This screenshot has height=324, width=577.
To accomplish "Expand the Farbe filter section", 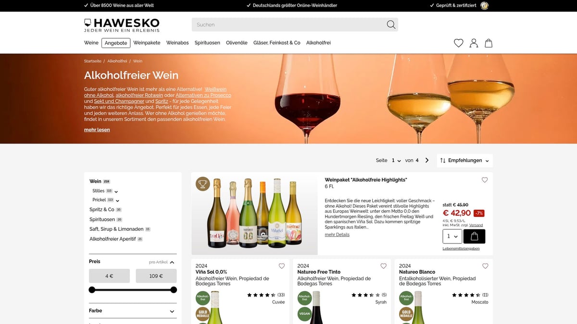I will pyautogui.click(x=133, y=311).
